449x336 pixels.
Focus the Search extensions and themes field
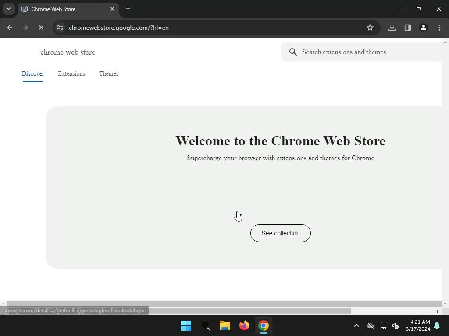pos(361,52)
